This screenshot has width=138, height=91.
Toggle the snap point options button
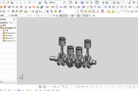60,15
